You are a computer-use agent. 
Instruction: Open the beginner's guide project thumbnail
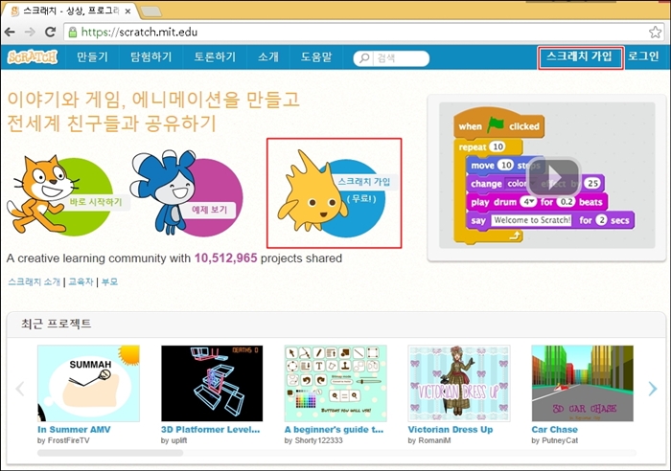point(335,383)
